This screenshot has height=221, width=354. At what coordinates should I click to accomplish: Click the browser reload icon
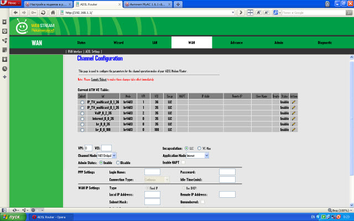42,12
